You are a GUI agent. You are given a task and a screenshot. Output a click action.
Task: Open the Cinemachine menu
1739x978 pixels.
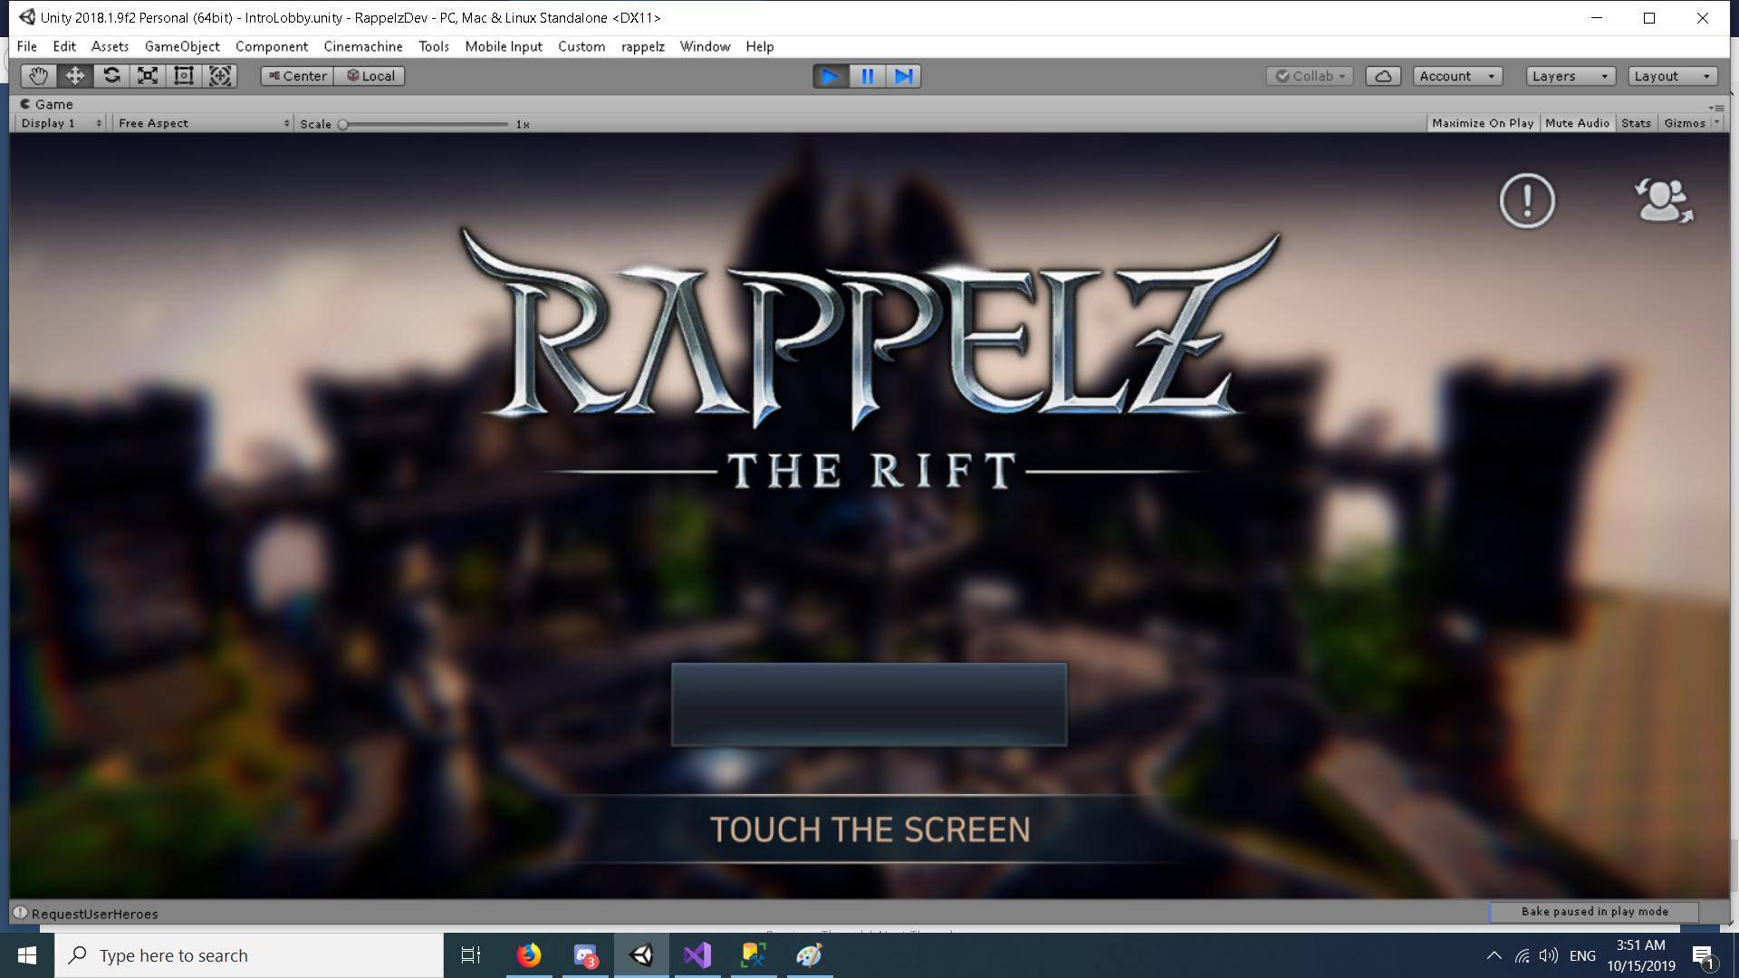click(363, 46)
